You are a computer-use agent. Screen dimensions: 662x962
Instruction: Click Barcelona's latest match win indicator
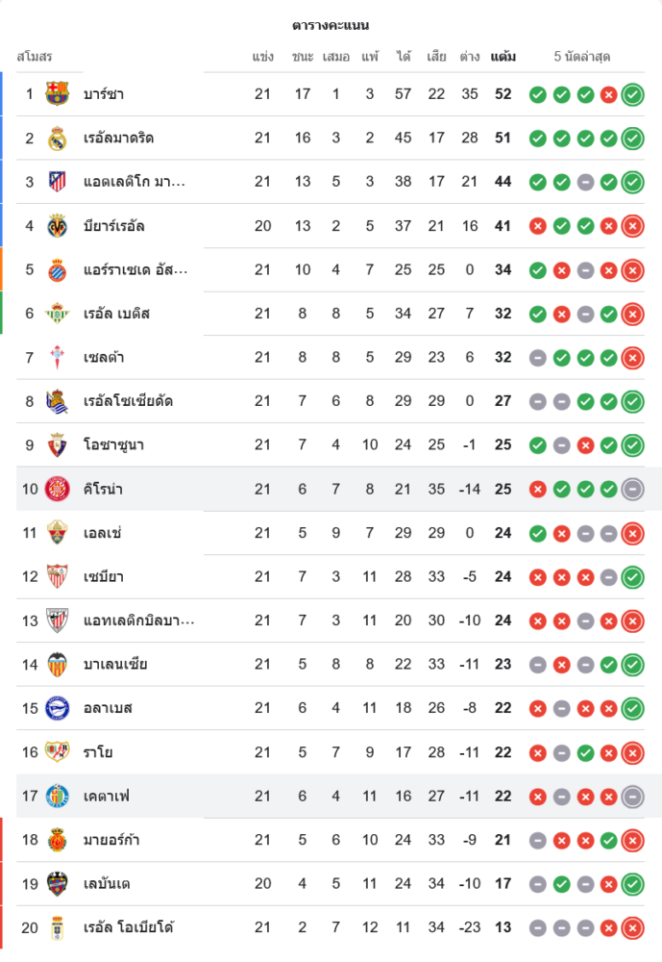tap(632, 94)
